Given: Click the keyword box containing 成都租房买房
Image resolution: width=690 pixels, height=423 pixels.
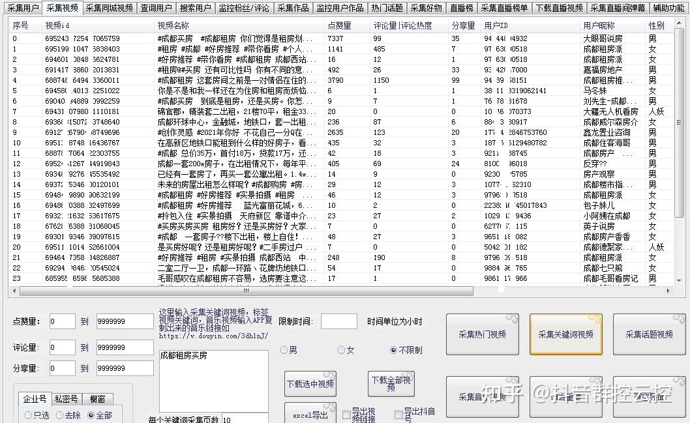Looking at the screenshot, I should tap(214, 381).
